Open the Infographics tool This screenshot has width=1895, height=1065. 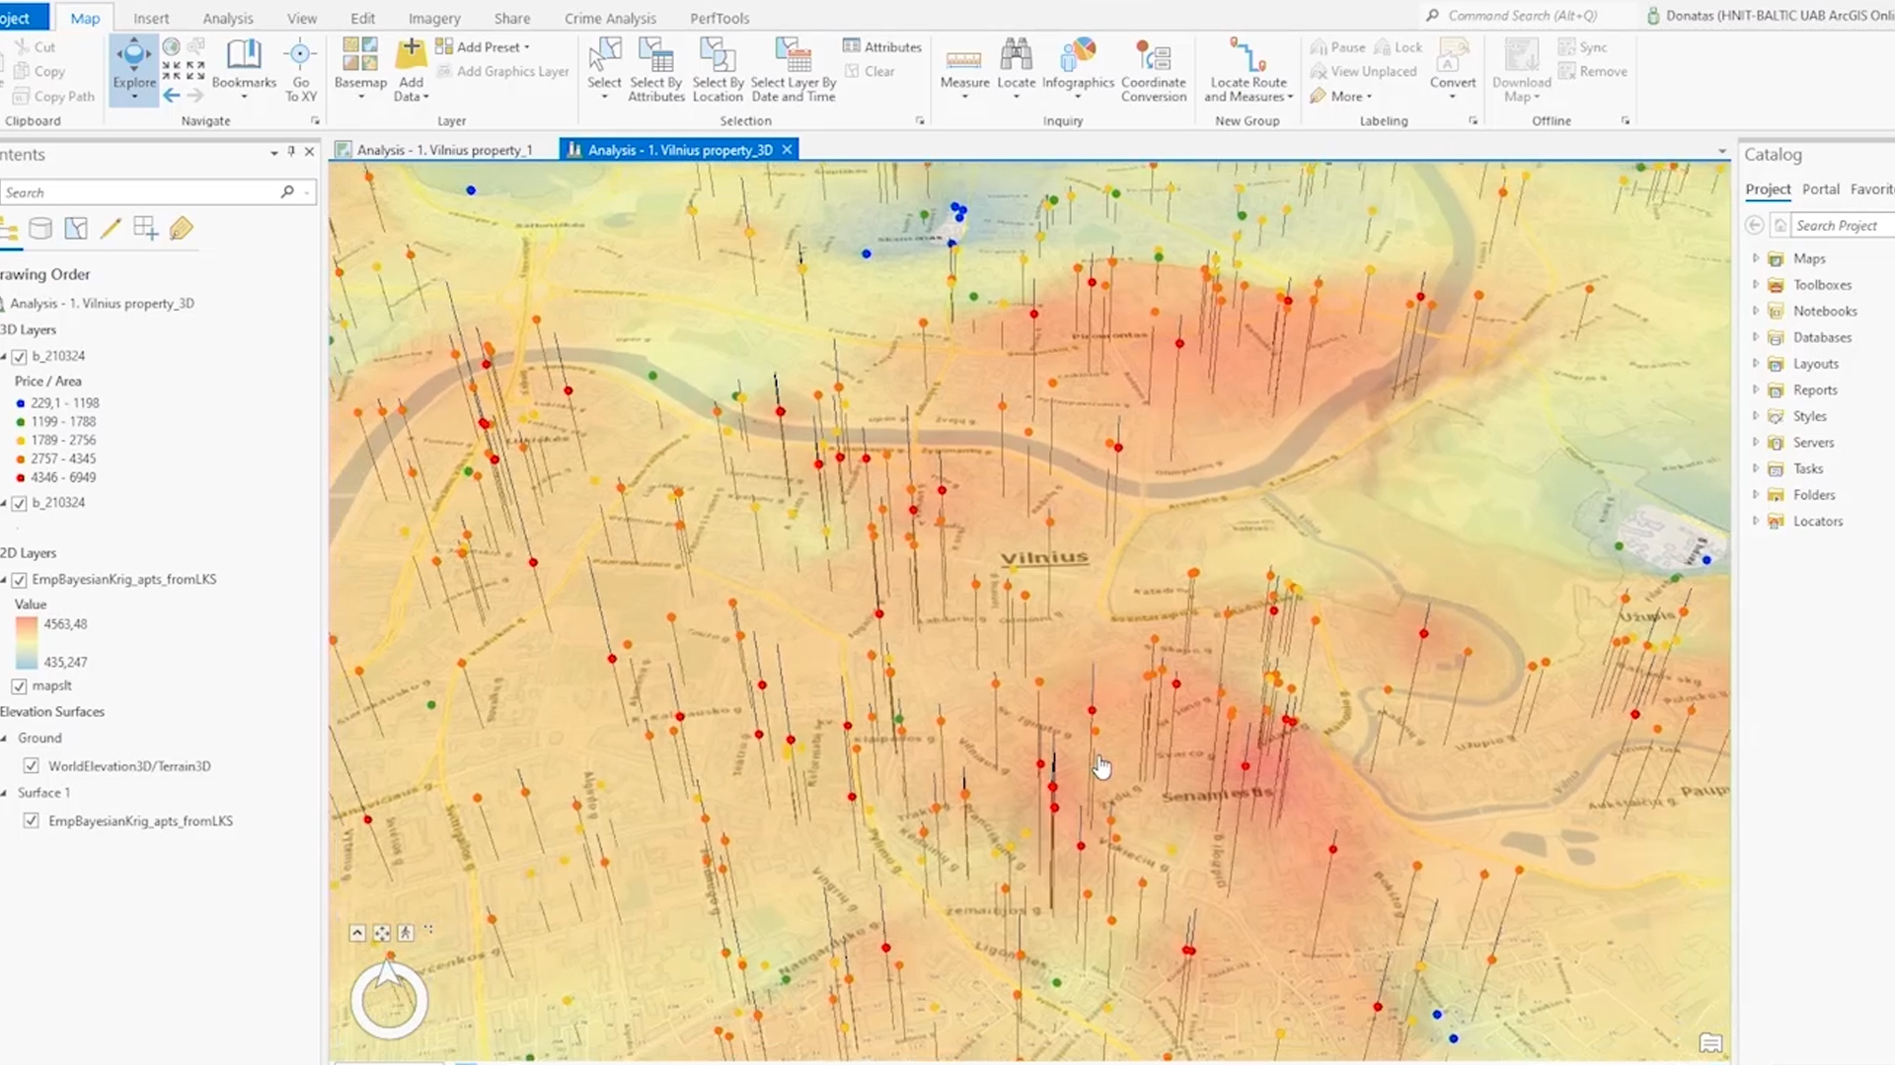[x=1078, y=56]
